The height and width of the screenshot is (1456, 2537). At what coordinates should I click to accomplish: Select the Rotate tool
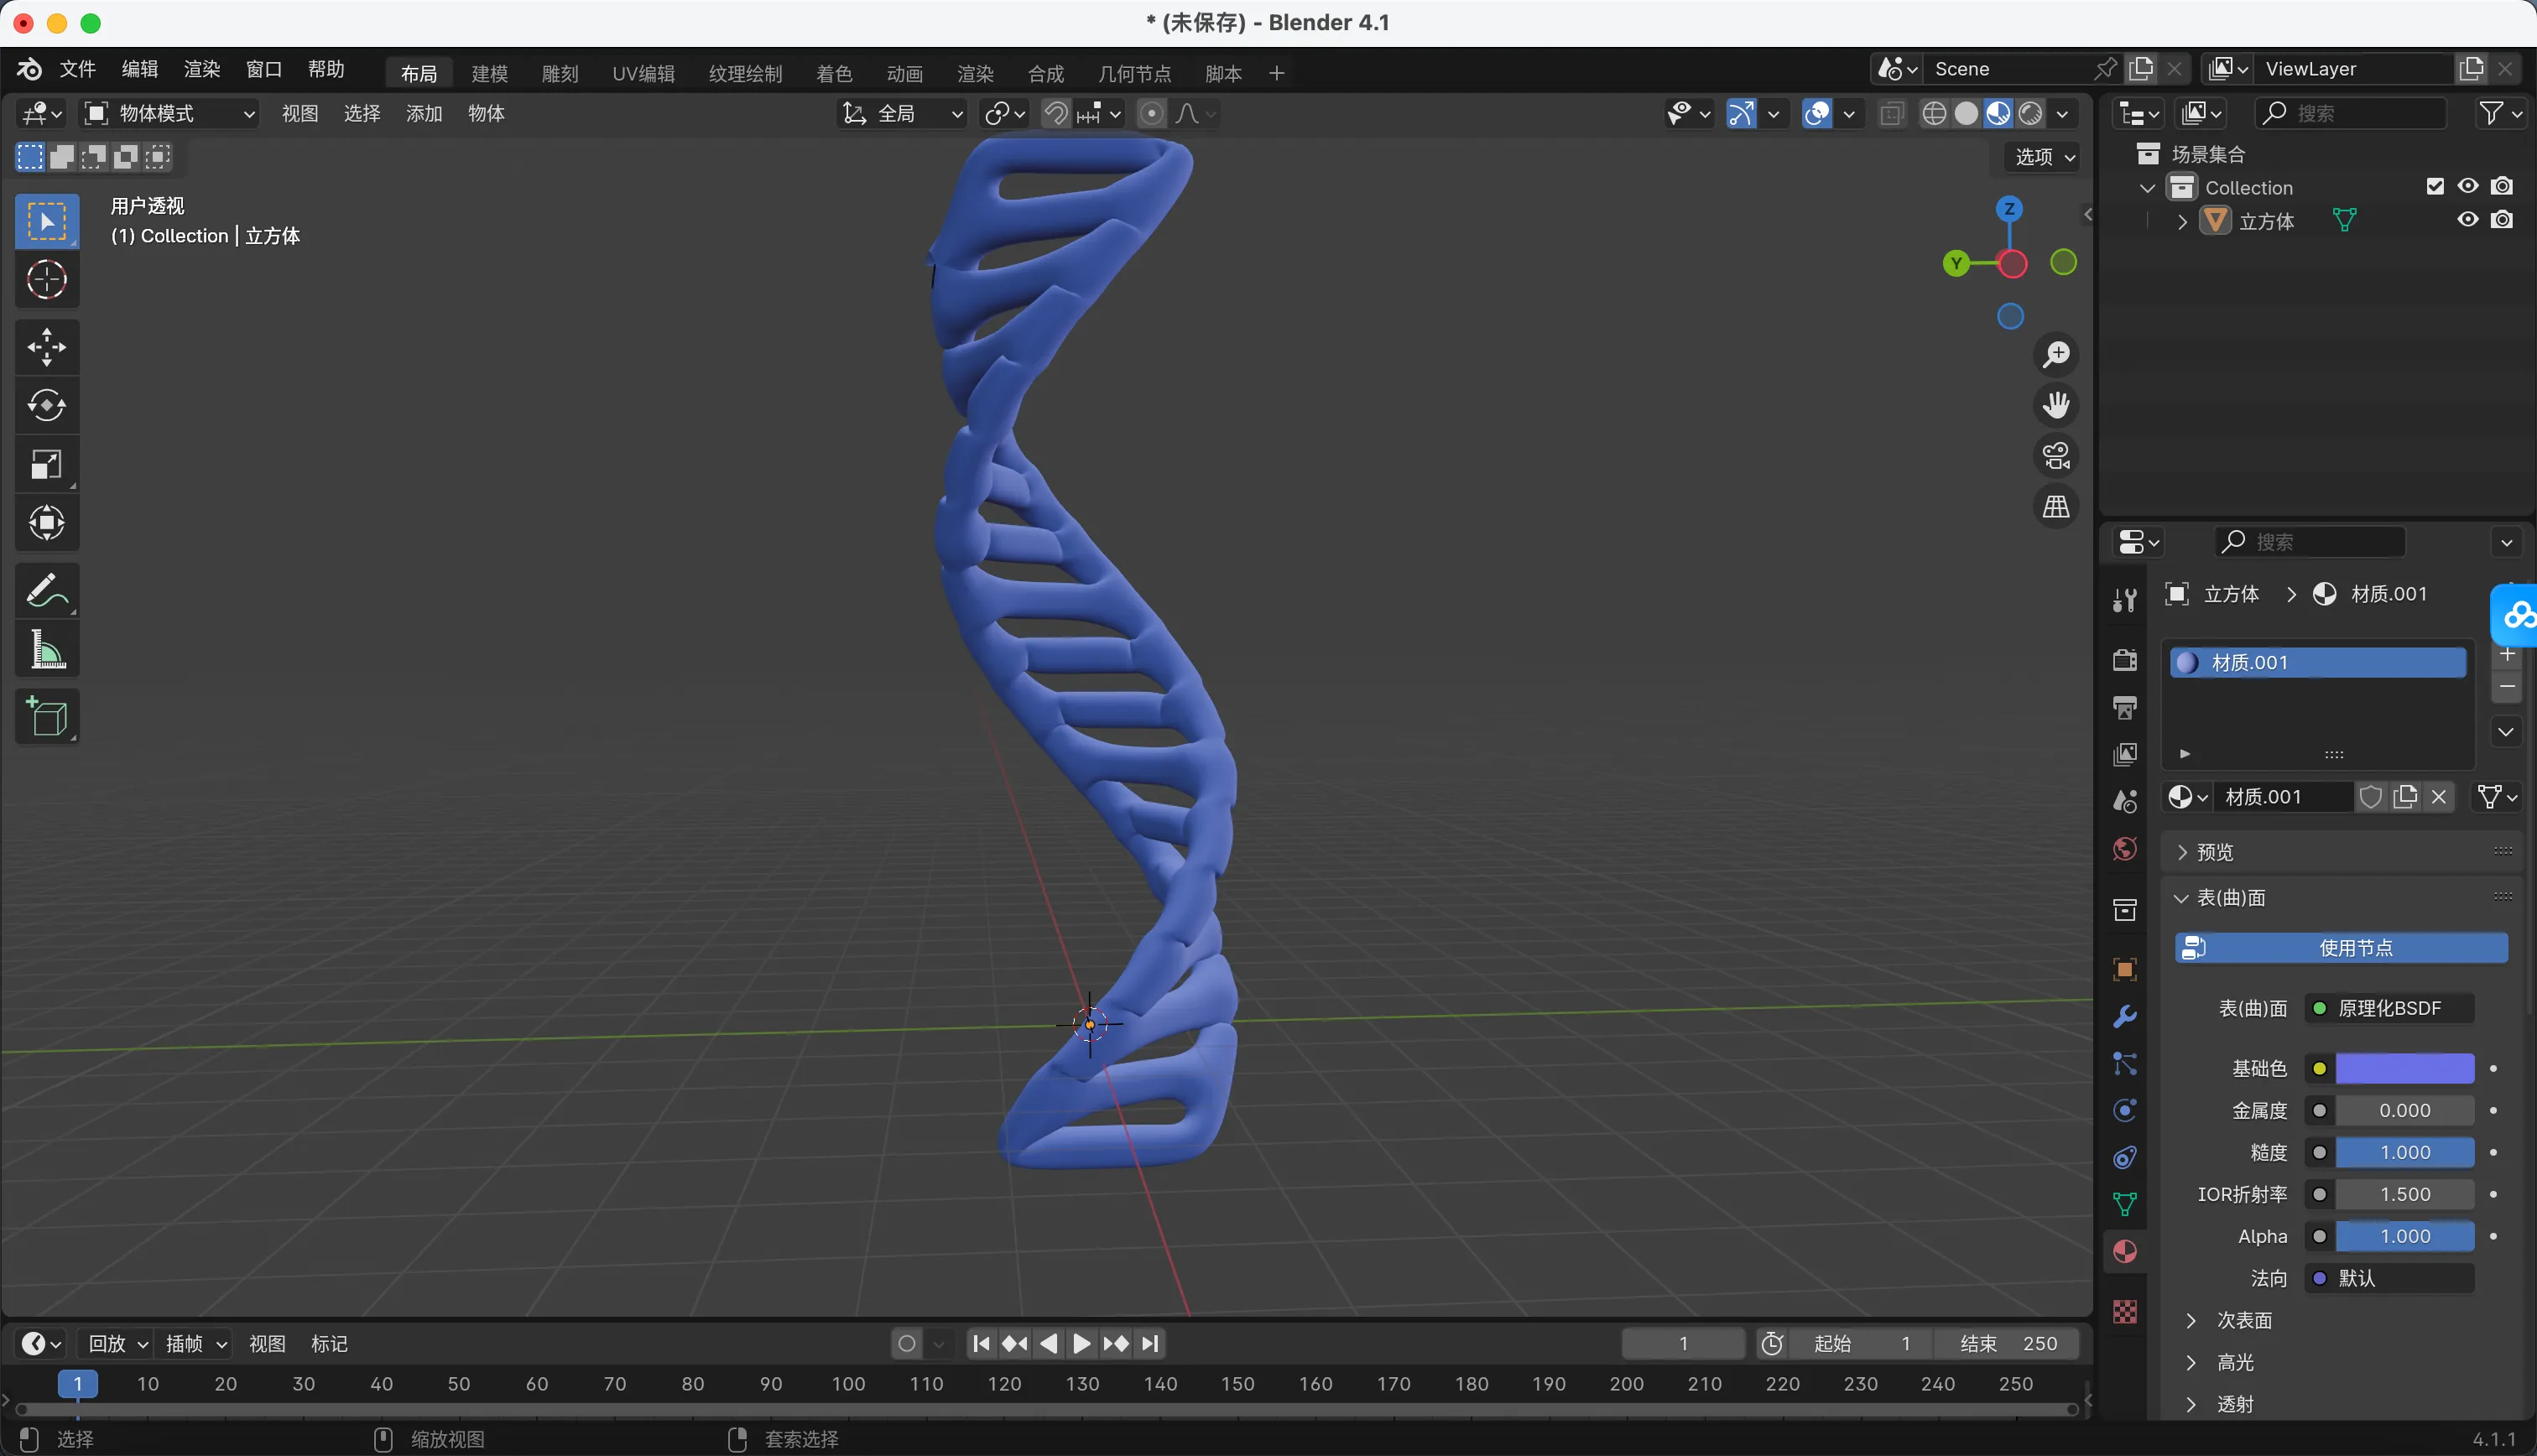tap(46, 405)
